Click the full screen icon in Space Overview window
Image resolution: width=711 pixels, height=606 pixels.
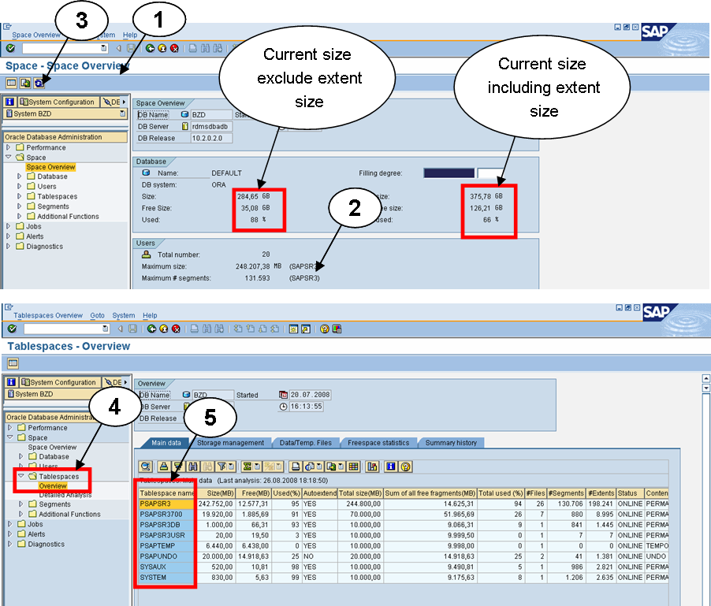pyautogui.click(x=11, y=83)
